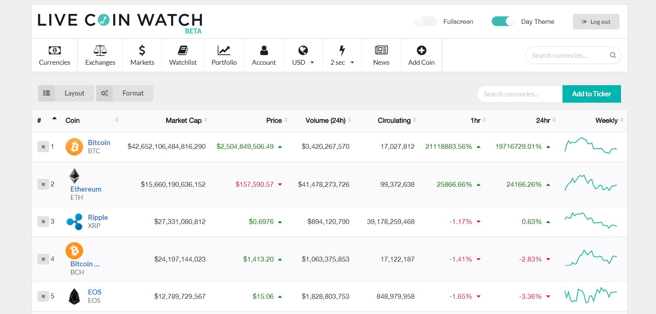This screenshot has height=314, width=656.
Task: Click Bitcoin Cash weekly sparkline chart
Action: (591, 258)
